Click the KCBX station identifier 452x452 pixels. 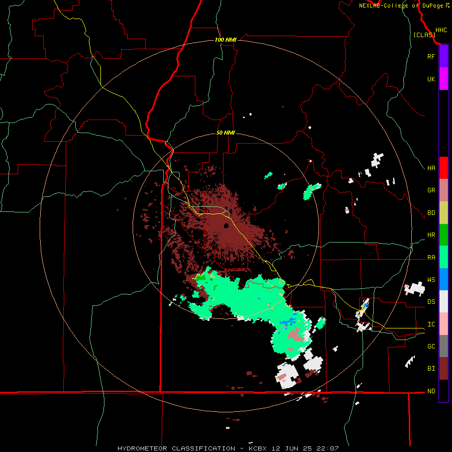[259, 448]
